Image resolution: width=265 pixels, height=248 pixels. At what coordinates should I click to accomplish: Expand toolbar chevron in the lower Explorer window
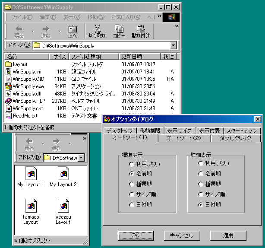point(85,139)
